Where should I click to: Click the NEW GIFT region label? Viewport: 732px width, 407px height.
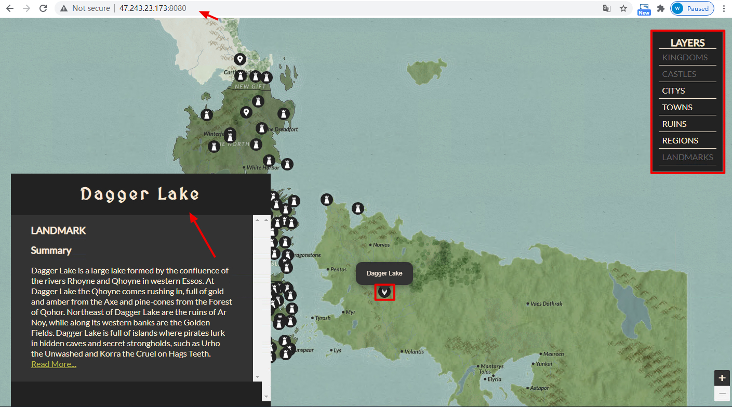pyautogui.click(x=250, y=87)
